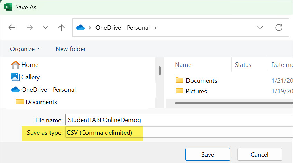The image size is (293, 163).
Task: Click the Forward navigation arrow
Action: [x=30, y=28]
